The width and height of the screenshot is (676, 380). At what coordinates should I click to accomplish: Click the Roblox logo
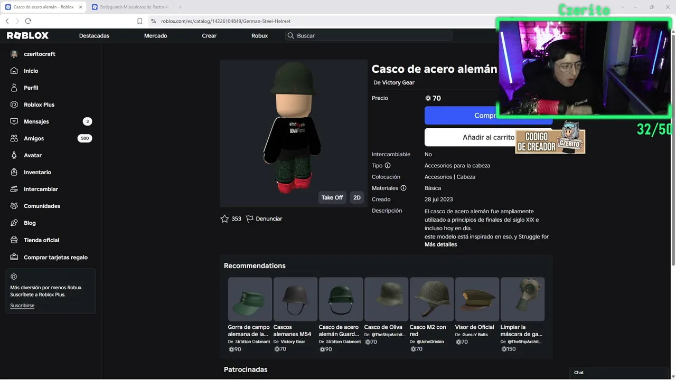(27, 35)
